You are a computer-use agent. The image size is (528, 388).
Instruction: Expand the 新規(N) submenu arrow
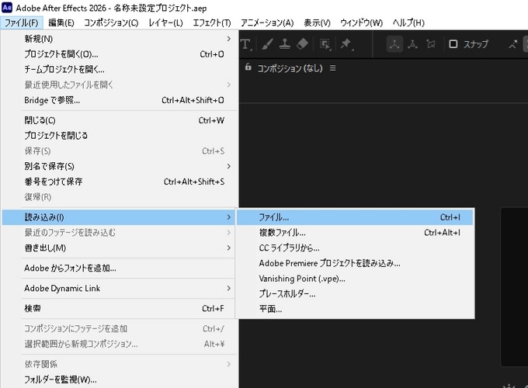click(229, 39)
